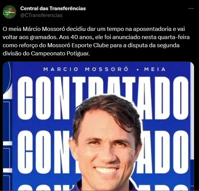199x191 pixels.
Task: Click the 'MEIA' label in the image
Action: pos(155,69)
